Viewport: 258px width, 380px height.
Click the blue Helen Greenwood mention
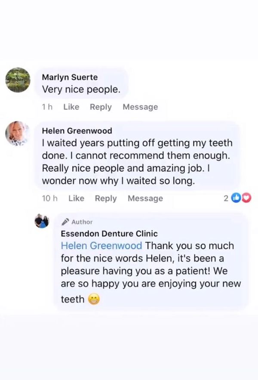click(101, 246)
